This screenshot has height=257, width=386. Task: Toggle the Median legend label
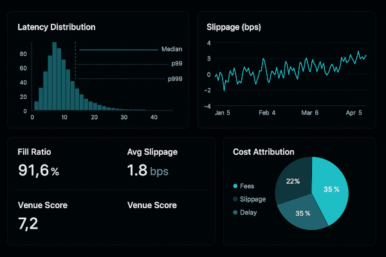(171, 49)
